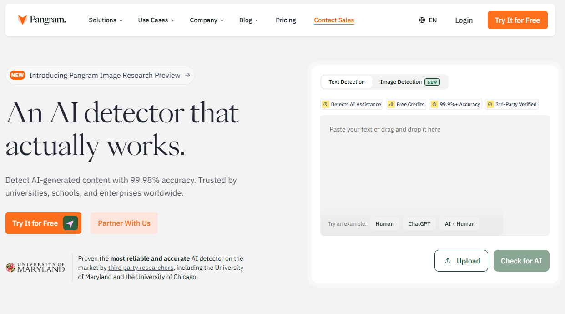Click the Pangram fox logo icon
This screenshot has width=565, height=314.
22,20
